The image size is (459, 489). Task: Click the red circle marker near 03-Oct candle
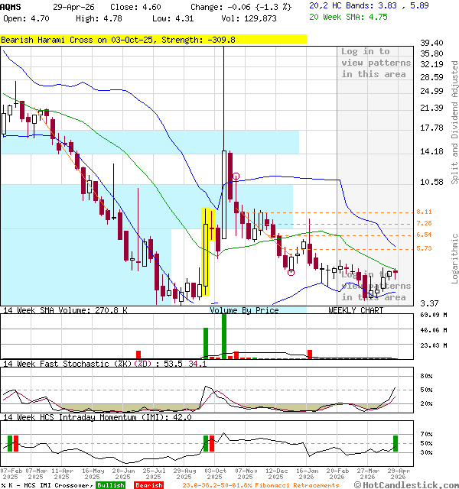(x=236, y=176)
